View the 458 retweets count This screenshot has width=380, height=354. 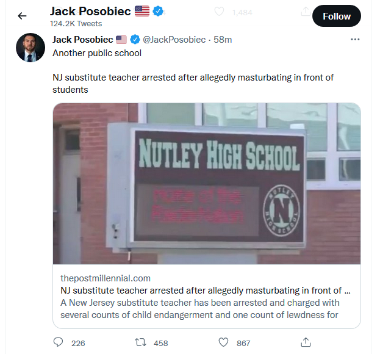pyautogui.click(x=160, y=343)
